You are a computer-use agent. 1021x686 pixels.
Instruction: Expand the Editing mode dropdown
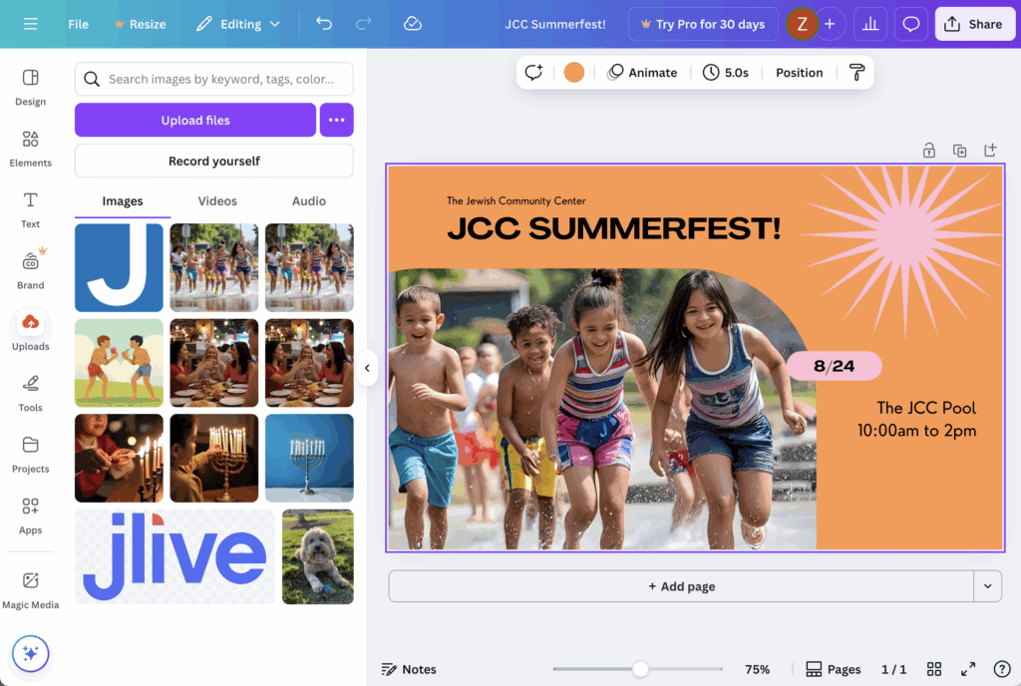pos(239,24)
